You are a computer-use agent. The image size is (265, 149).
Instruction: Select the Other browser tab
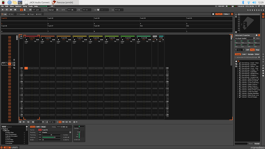click(257, 55)
